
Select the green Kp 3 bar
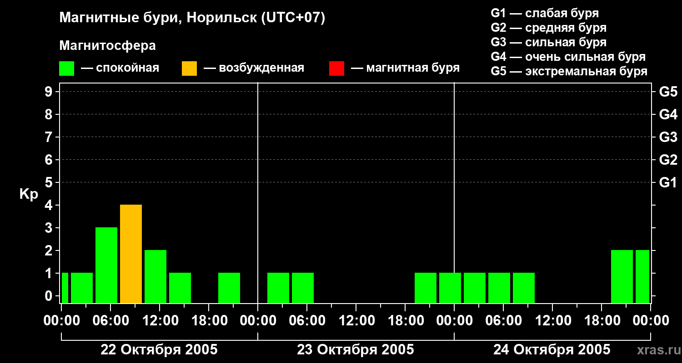pyautogui.click(x=106, y=265)
